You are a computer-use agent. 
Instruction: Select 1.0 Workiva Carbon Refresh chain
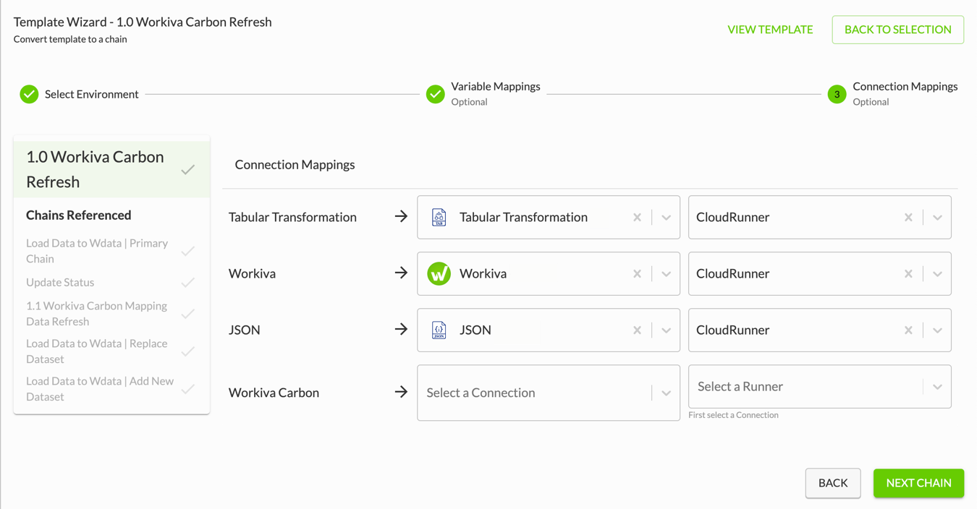point(111,169)
